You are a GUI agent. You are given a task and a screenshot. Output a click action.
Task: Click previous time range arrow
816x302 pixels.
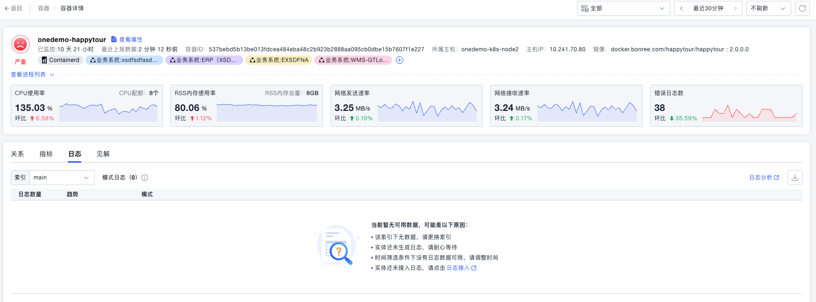point(682,8)
